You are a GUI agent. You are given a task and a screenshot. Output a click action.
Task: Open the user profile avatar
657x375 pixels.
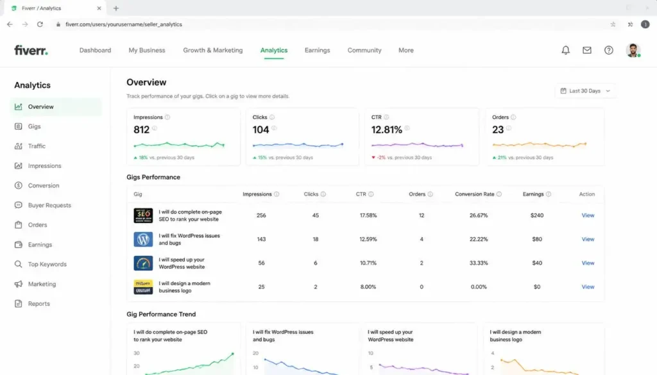pos(633,50)
